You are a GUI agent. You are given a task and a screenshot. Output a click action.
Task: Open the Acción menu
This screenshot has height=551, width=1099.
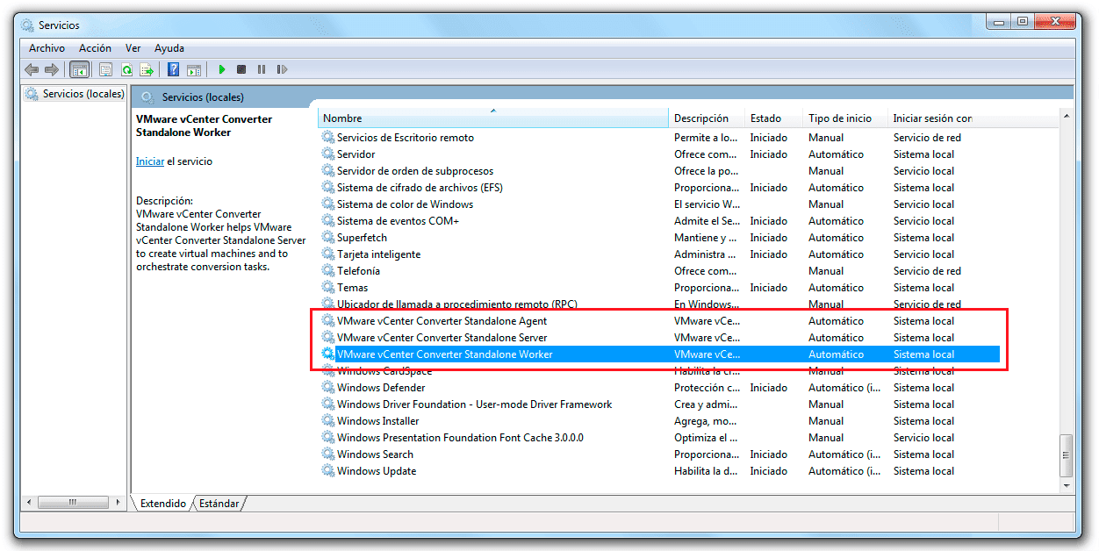[95, 48]
